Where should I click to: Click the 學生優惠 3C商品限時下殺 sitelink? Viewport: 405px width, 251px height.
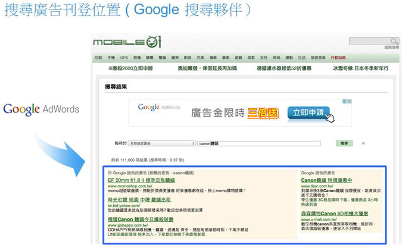click(325, 200)
